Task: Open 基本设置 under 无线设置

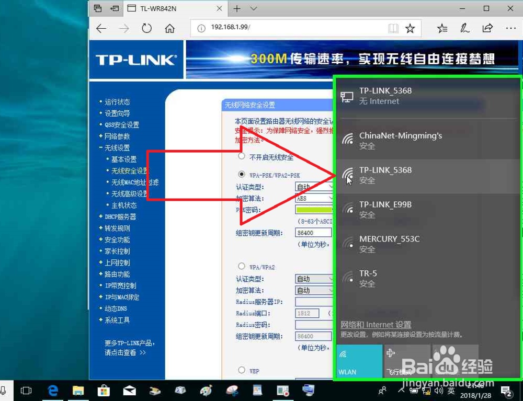Action: click(124, 159)
